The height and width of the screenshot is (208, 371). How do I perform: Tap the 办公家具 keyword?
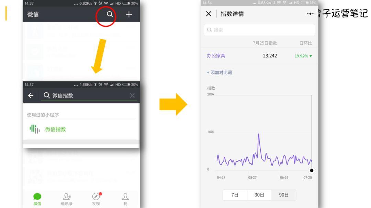click(x=216, y=56)
